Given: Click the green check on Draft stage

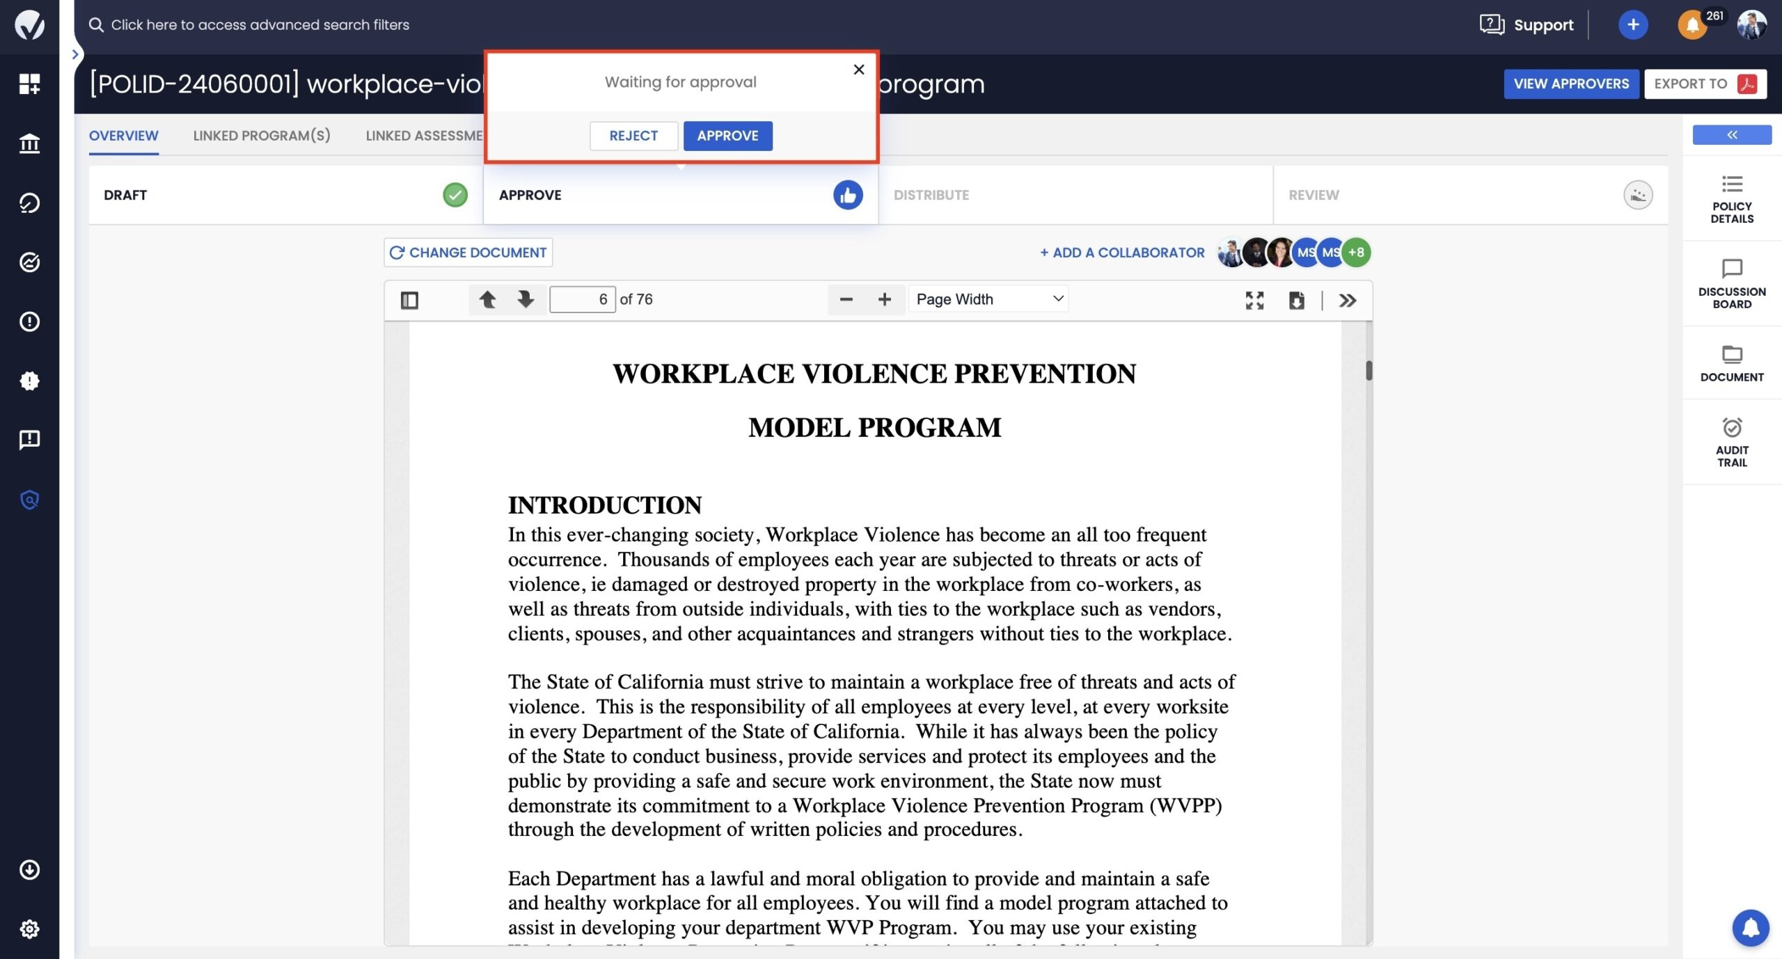Looking at the screenshot, I should pos(455,196).
